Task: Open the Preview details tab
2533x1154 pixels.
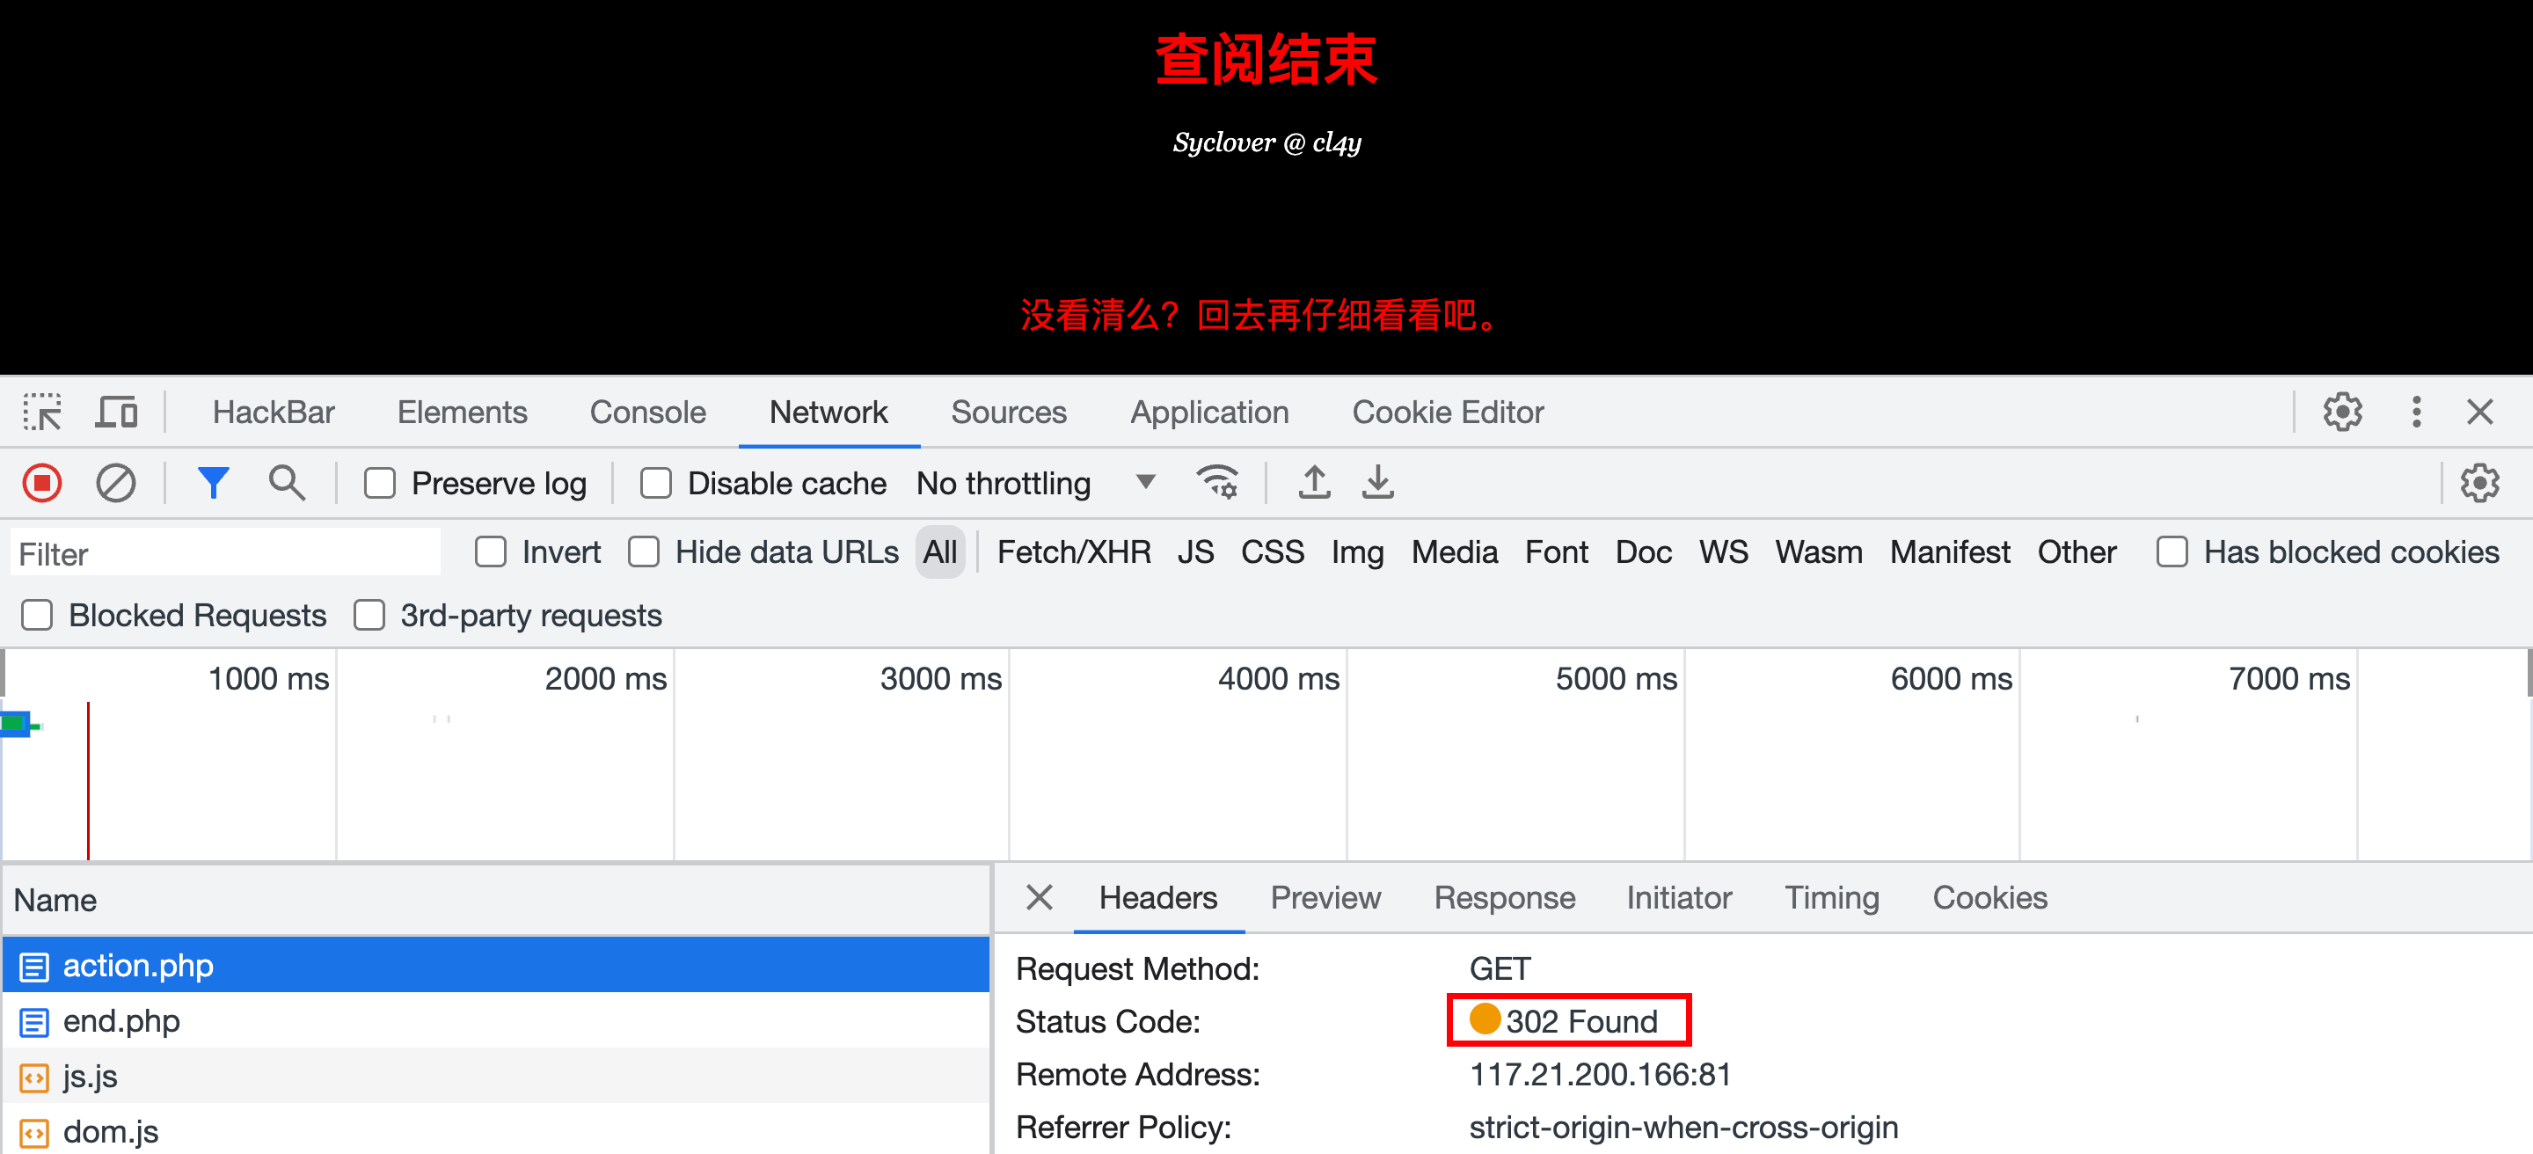Action: click(1325, 897)
